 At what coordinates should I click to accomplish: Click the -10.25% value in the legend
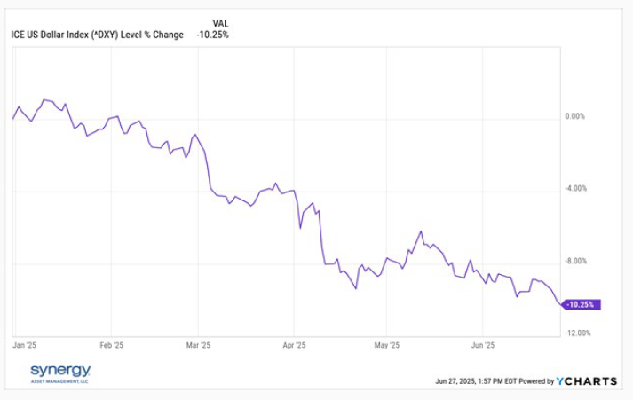click(214, 35)
